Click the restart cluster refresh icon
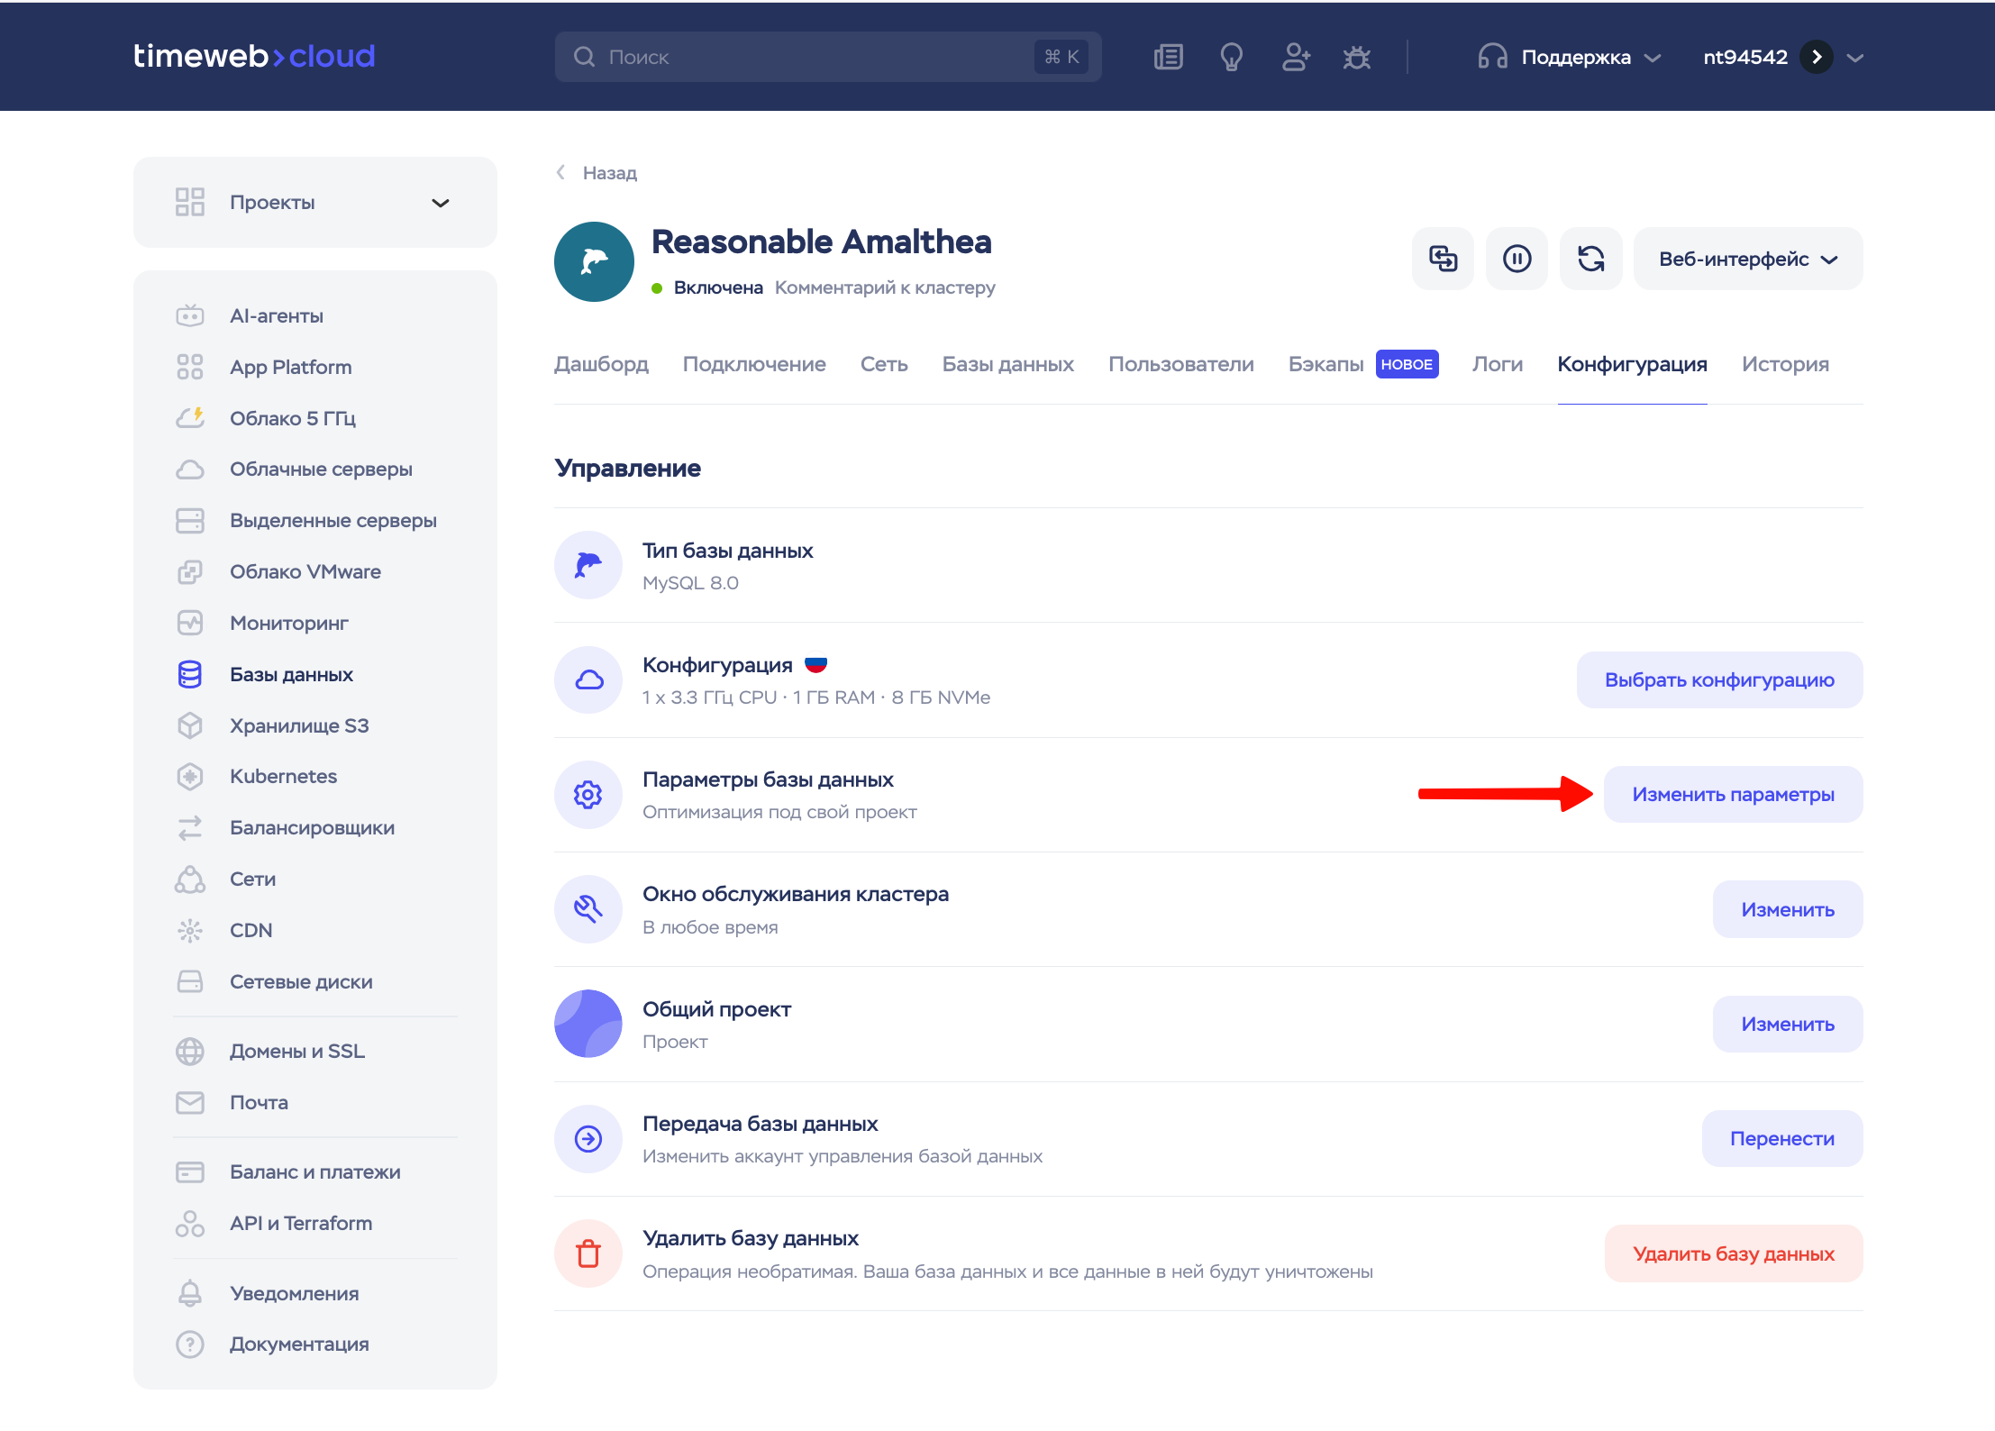This screenshot has height=1431, width=1995. pyautogui.click(x=1590, y=259)
